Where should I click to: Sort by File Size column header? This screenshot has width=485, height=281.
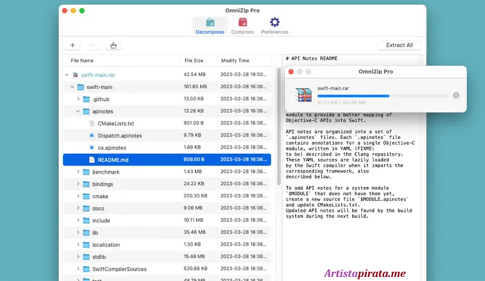coord(194,60)
